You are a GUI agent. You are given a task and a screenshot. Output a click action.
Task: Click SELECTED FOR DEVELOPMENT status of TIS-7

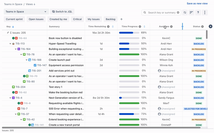pyautogui.click(x=196, y=109)
